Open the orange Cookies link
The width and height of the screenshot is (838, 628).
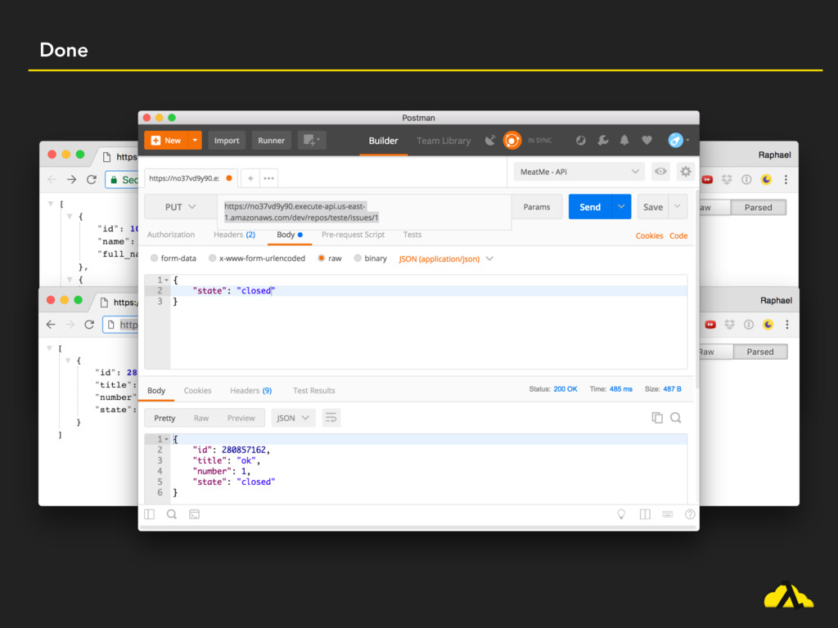(x=649, y=235)
